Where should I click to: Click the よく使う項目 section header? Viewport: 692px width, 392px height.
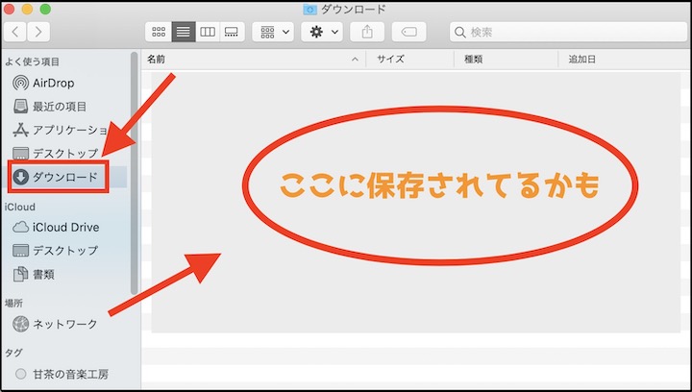click(x=33, y=61)
